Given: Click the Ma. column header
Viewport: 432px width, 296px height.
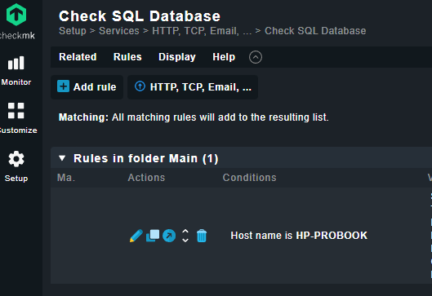Looking at the screenshot, I should 66,178.
